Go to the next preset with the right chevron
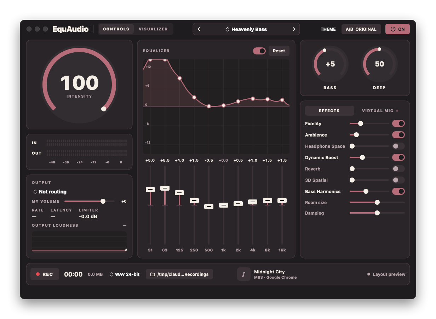Image resolution: width=436 pixels, height=319 pixels. (x=293, y=29)
